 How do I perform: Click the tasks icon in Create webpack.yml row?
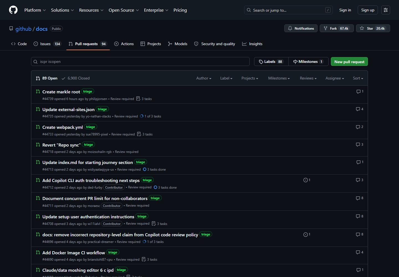coord(139,134)
